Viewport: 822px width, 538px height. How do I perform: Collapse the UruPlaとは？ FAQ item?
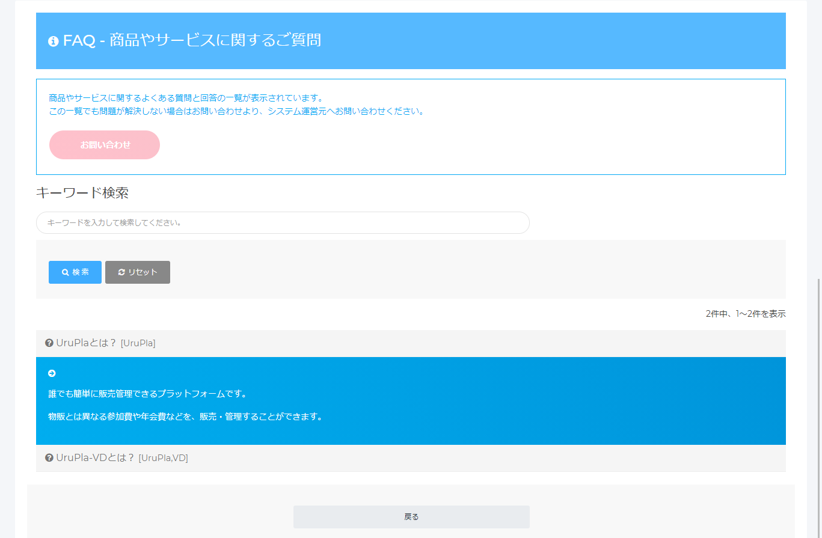411,343
